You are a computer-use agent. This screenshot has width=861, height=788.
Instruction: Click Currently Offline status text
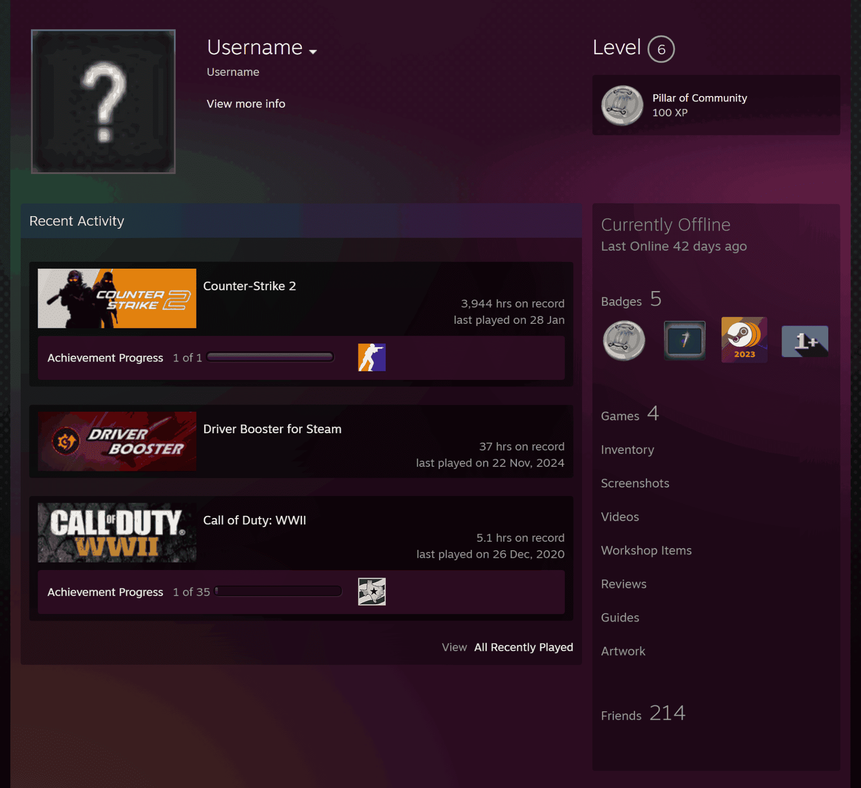tap(665, 225)
